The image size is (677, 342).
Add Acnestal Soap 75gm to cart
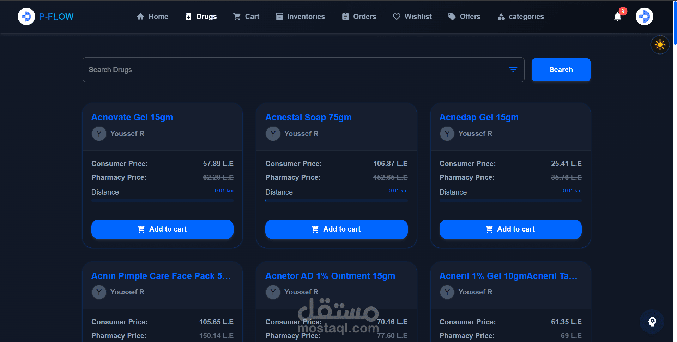click(x=337, y=229)
